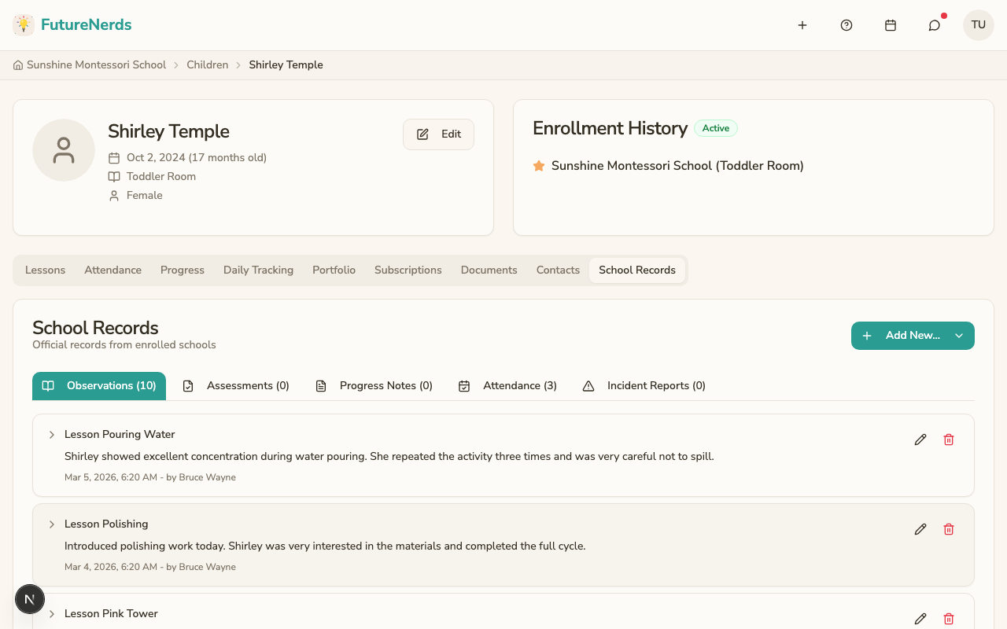This screenshot has height=629, width=1007.
Task: Expand the Lesson Polishing record chevron
Action: 51,524
